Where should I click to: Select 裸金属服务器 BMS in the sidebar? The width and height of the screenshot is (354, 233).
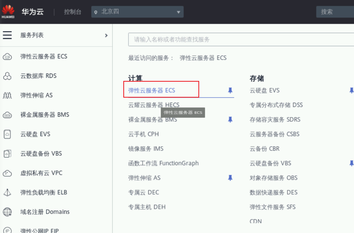pos(45,115)
